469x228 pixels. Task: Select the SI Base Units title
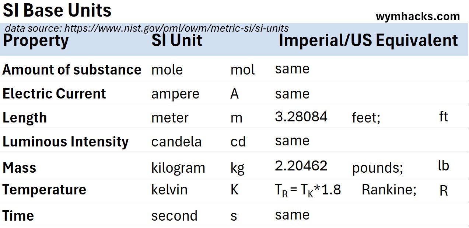coord(57,10)
